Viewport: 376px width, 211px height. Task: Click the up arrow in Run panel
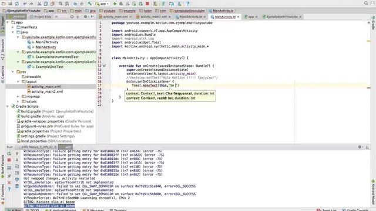pos(17,154)
